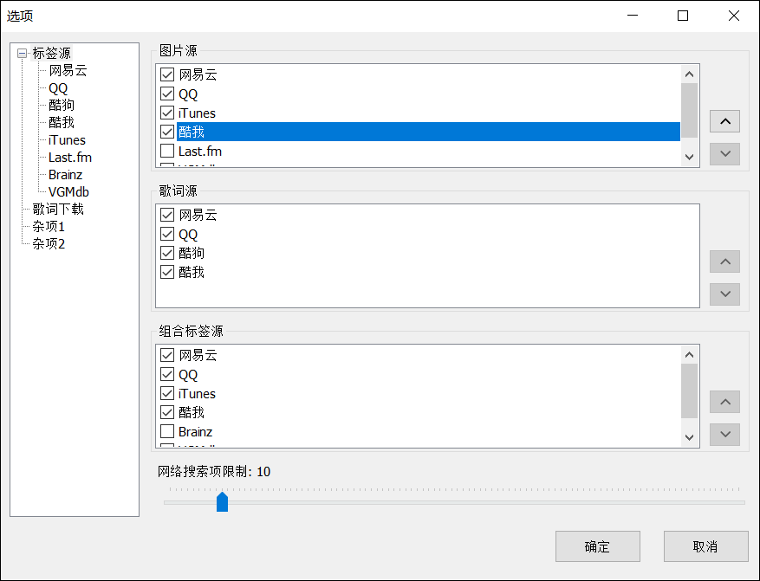Uncheck 网易云 in the 图片源 list

168,75
